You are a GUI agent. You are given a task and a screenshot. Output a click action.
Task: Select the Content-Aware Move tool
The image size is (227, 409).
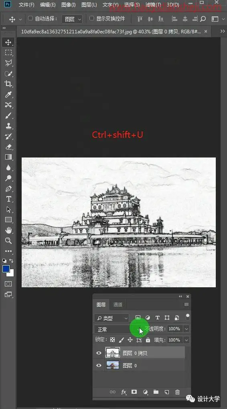[8, 105]
